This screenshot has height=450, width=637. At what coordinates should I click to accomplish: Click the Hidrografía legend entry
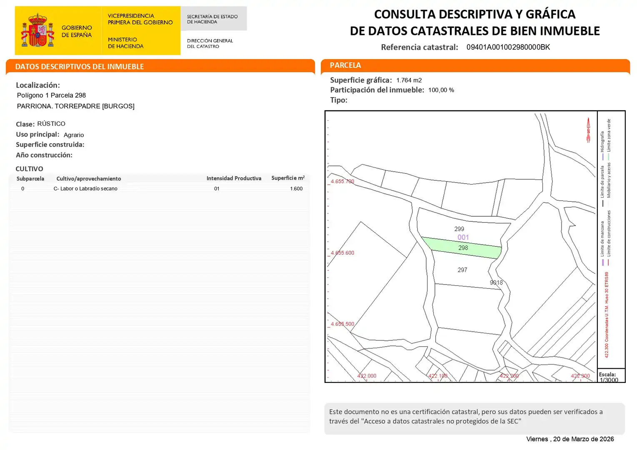(x=602, y=146)
